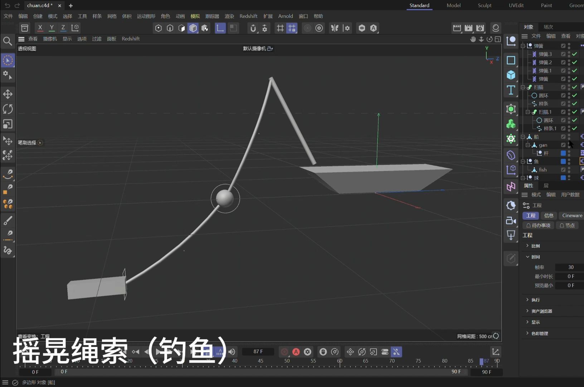The height and width of the screenshot is (387, 584).
Task: Collapse the 时间 section in the project panel
Action: pyautogui.click(x=527, y=257)
